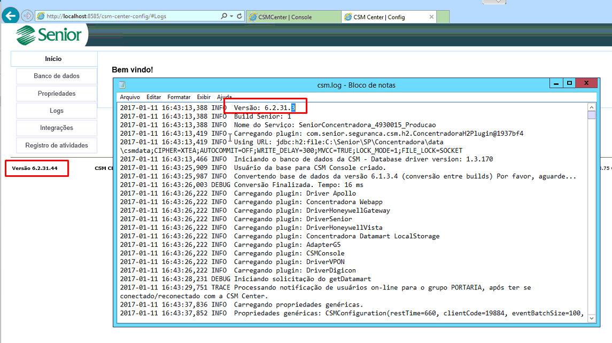Open the address bar dropdown arrow
Viewport: 612px width, 343px height.
coord(231,16)
